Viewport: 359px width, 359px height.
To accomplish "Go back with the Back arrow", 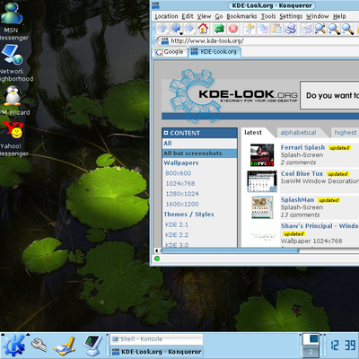I will [176, 29].
